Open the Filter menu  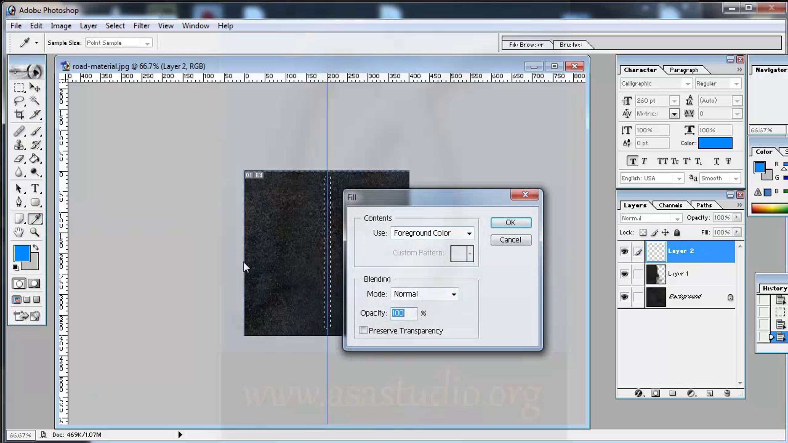pos(141,26)
